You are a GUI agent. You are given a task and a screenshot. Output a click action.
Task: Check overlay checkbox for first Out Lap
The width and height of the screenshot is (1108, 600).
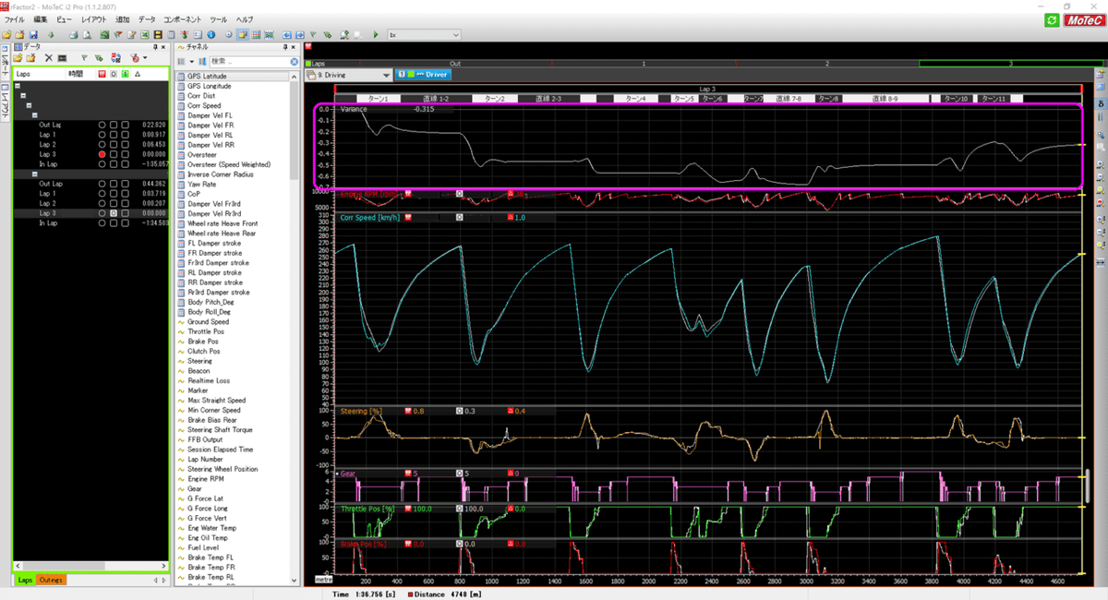(x=114, y=125)
